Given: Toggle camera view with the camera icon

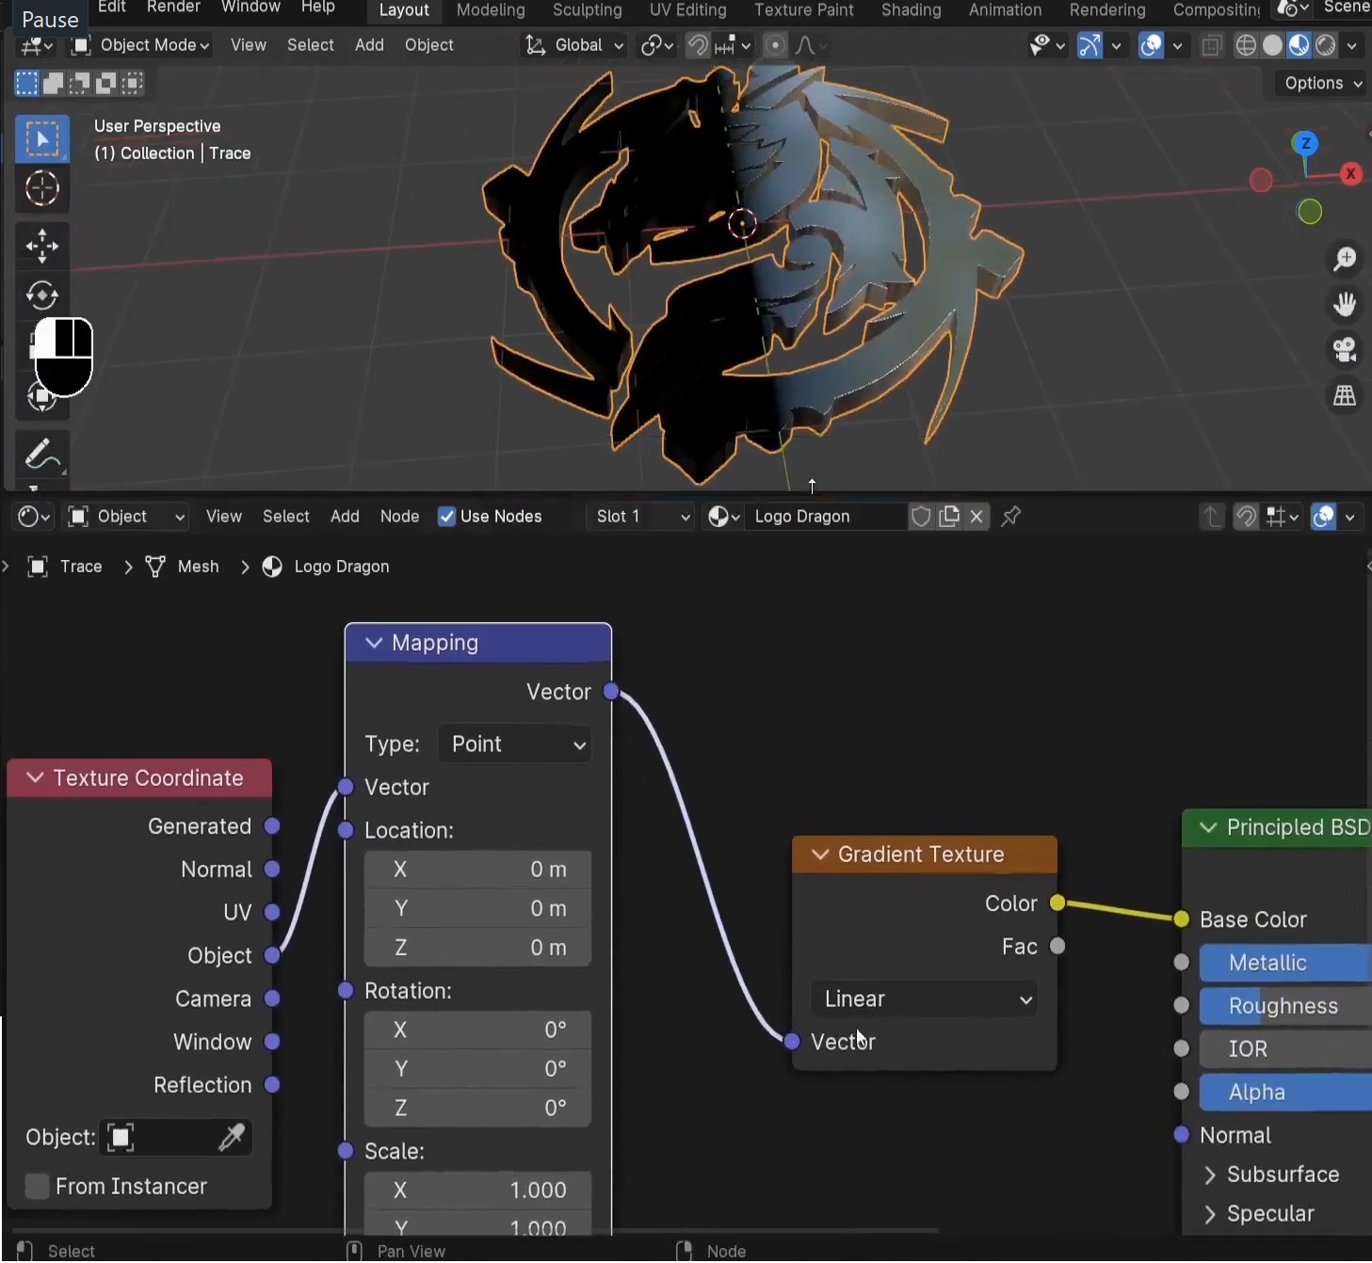Looking at the screenshot, I should click(1344, 350).
